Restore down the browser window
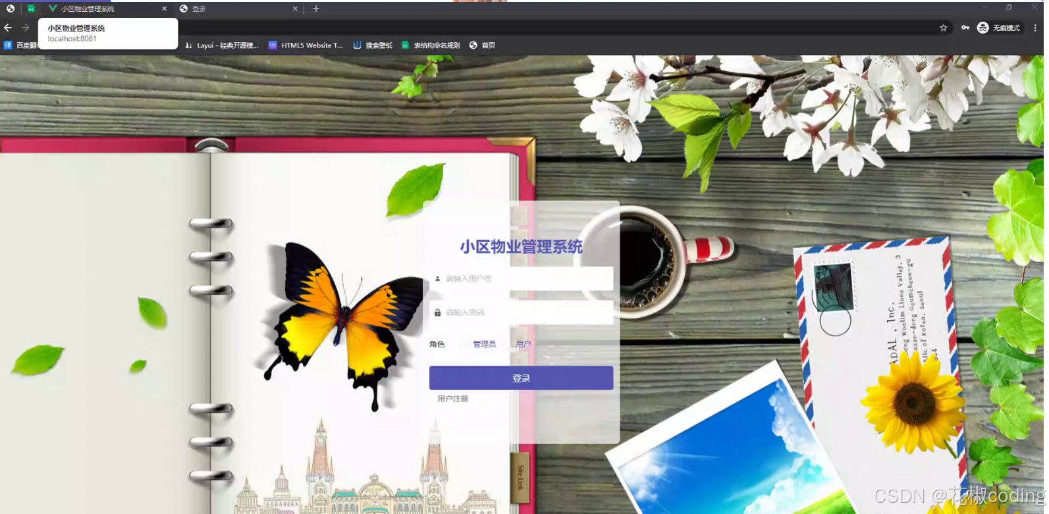 [x=1009, y=7]
